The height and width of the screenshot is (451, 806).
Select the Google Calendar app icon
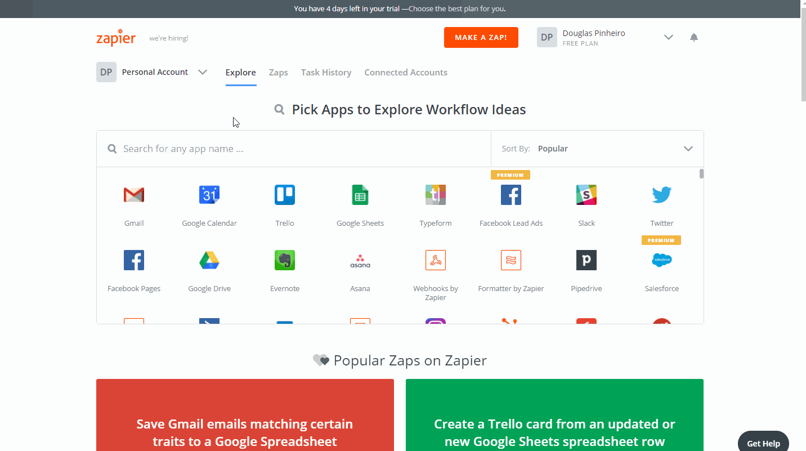[209, 195]
